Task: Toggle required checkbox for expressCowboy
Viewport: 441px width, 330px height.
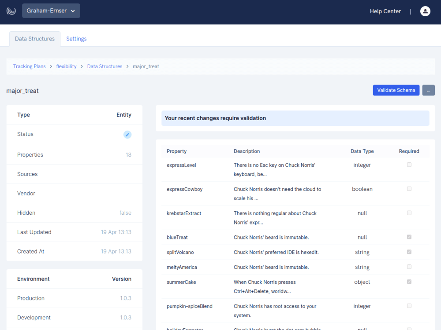Action: click(409, 189)
